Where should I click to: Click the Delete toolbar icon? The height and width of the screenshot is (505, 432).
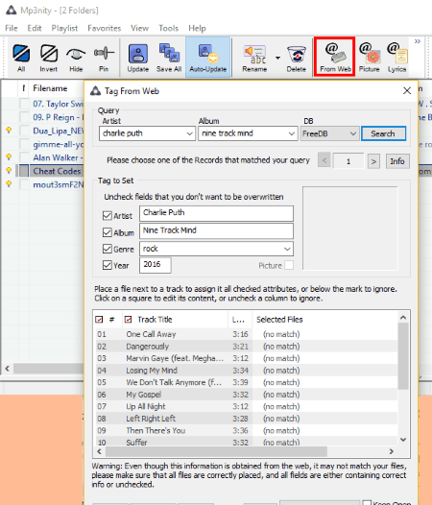click(296, 58)
